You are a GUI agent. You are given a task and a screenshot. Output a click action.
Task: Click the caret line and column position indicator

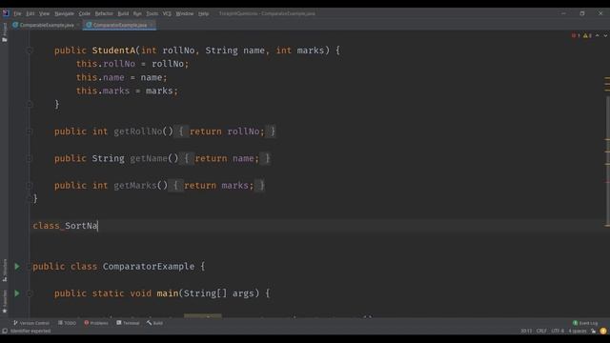tap(526, 331)
